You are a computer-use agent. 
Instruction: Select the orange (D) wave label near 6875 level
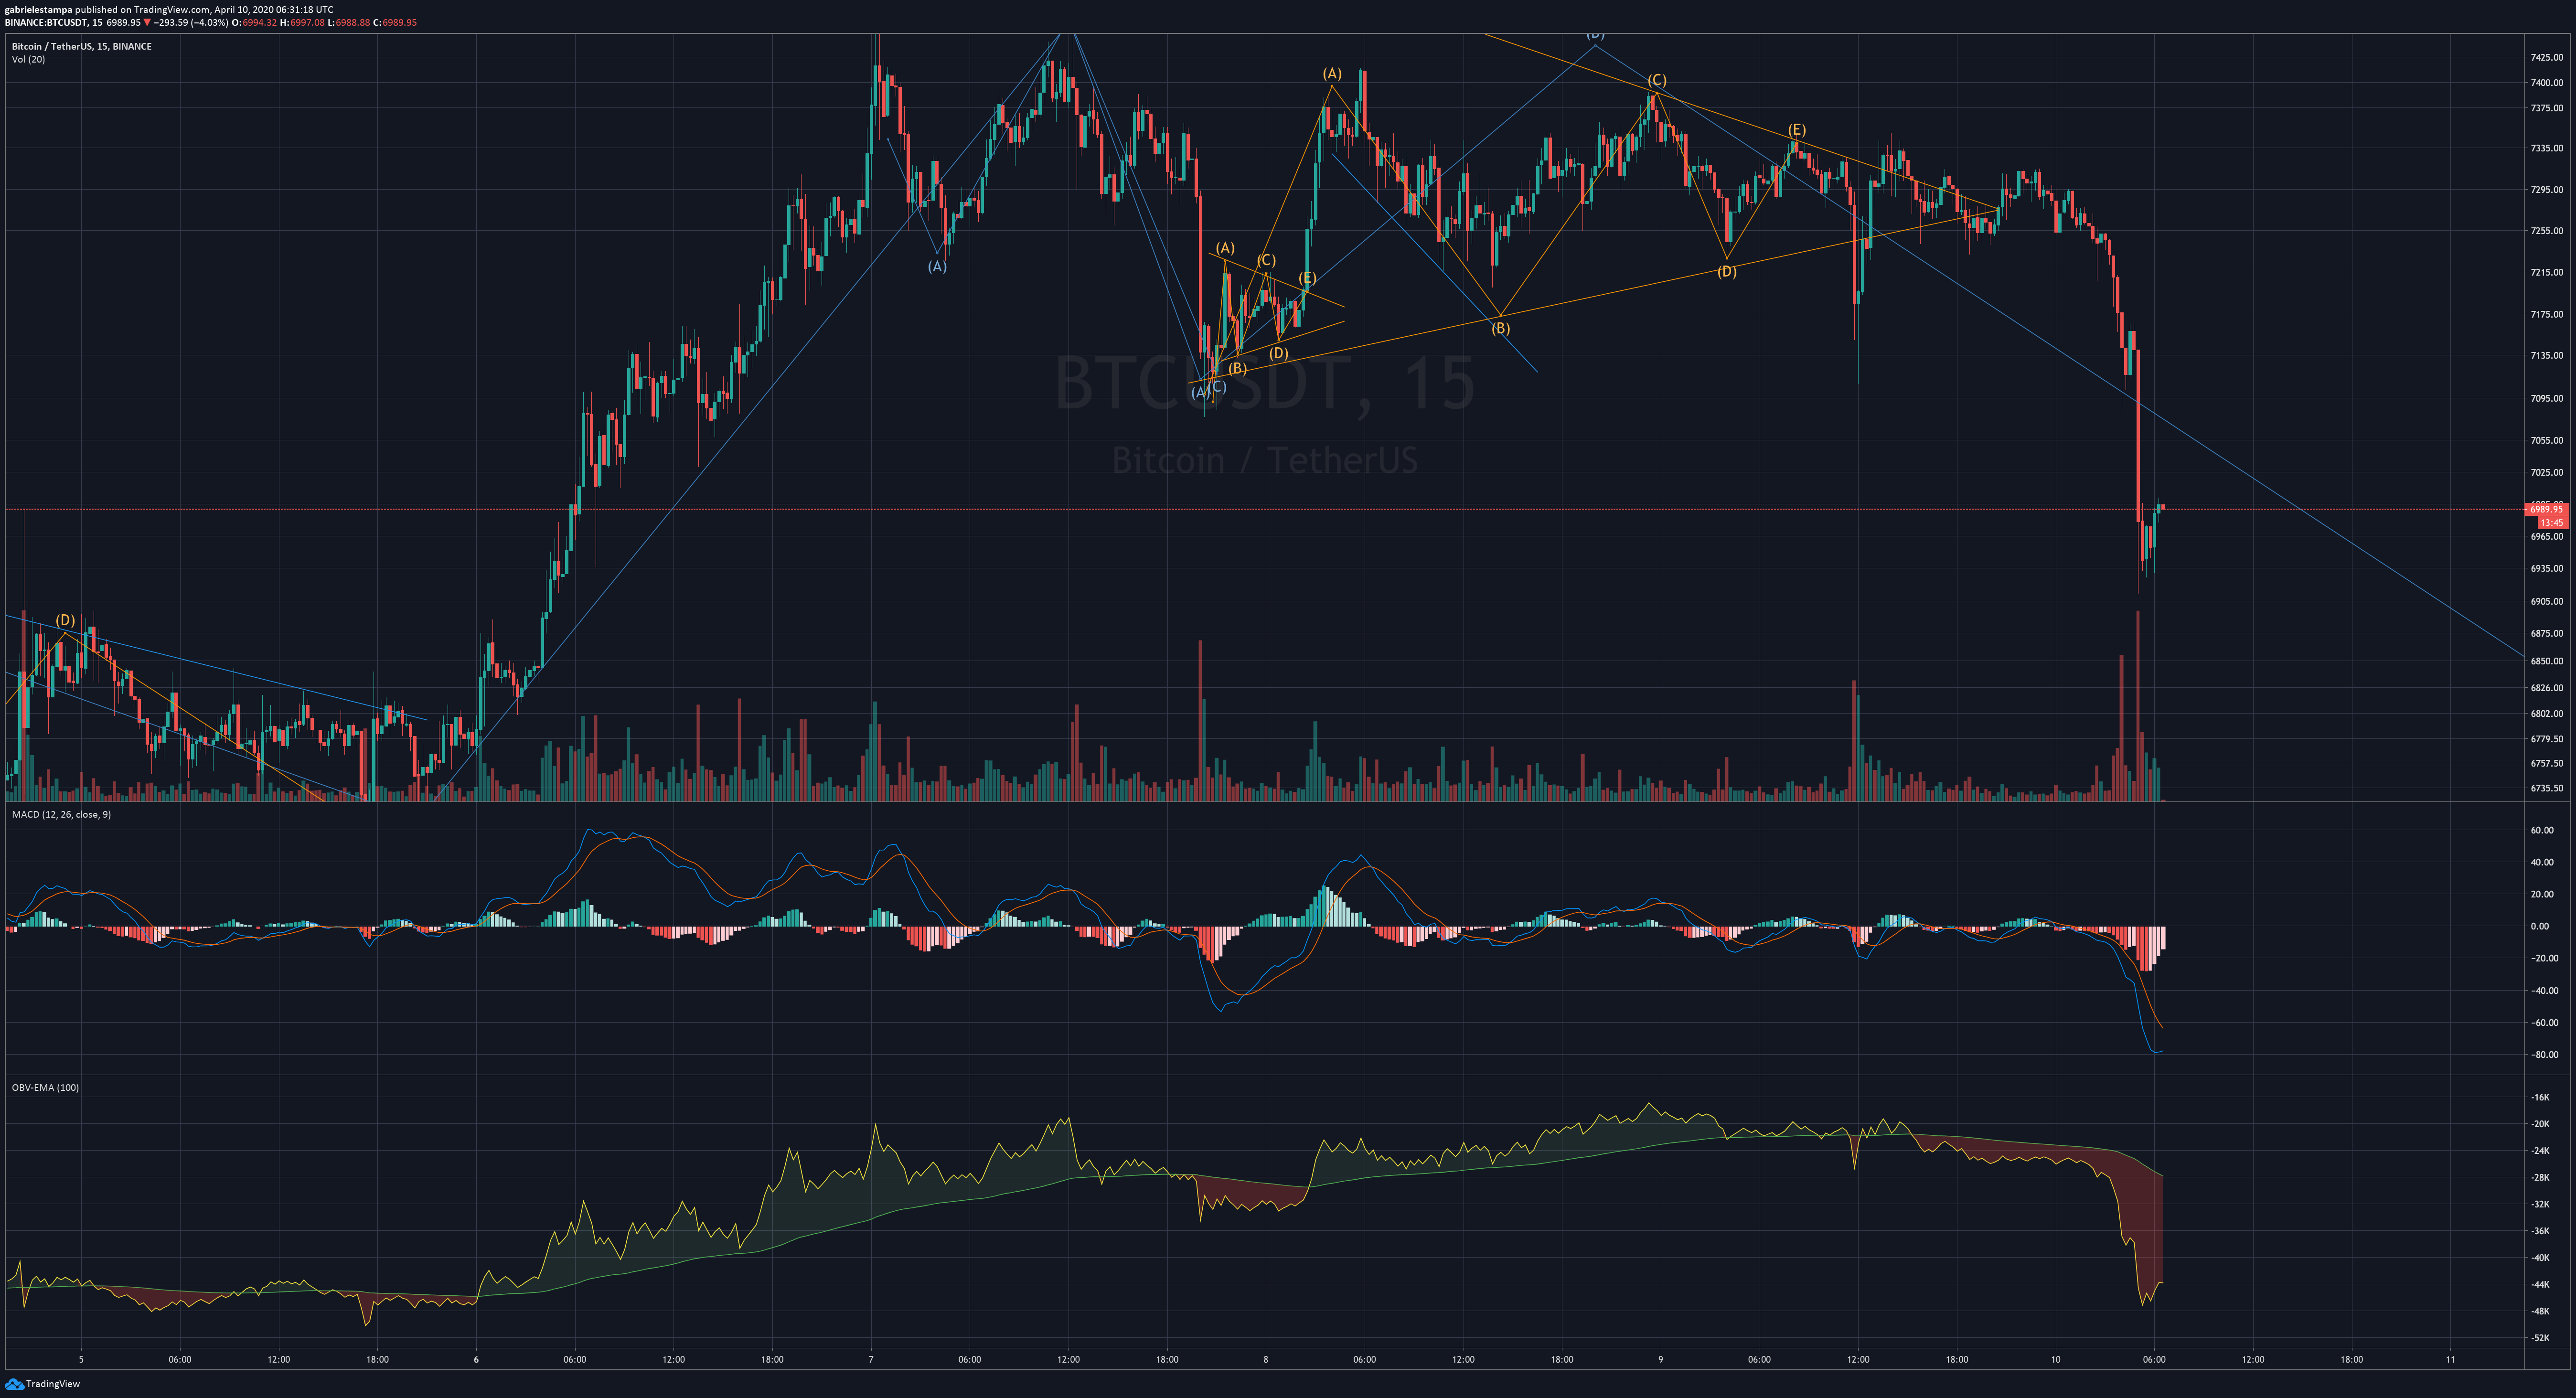pyautogui.click(x=65, y=621)
